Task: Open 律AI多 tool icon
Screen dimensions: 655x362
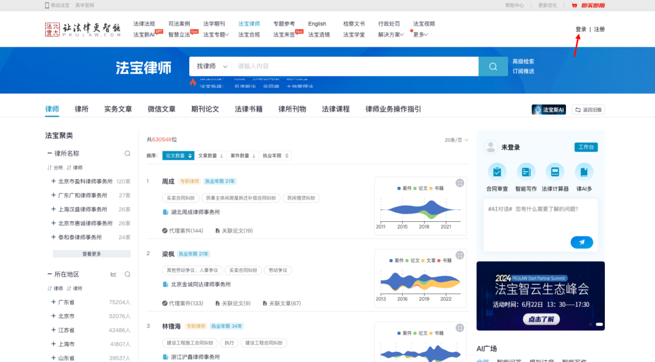Action: click(x=584, y=172)
